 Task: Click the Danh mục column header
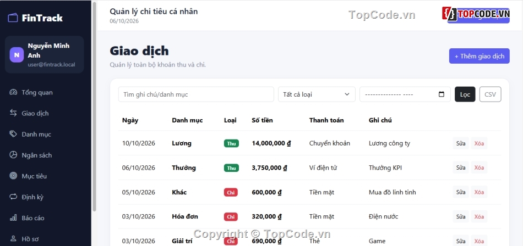click(187, 120)
